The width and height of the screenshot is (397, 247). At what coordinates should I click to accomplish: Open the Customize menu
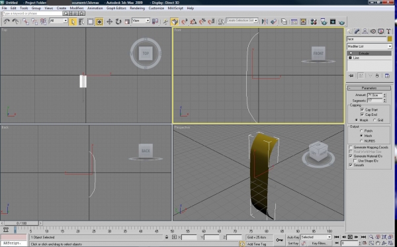[x=156, y=8]
